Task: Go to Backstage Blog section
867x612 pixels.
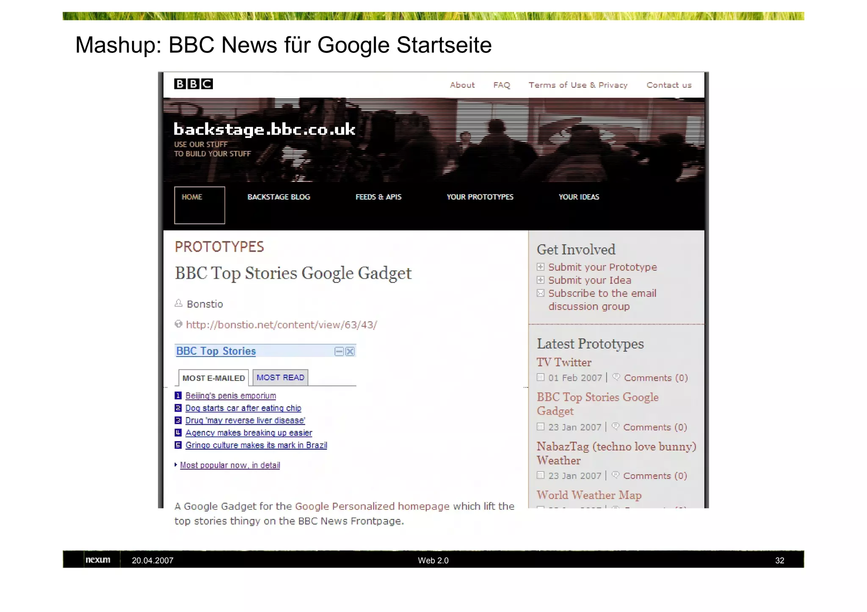Action: 279,197
